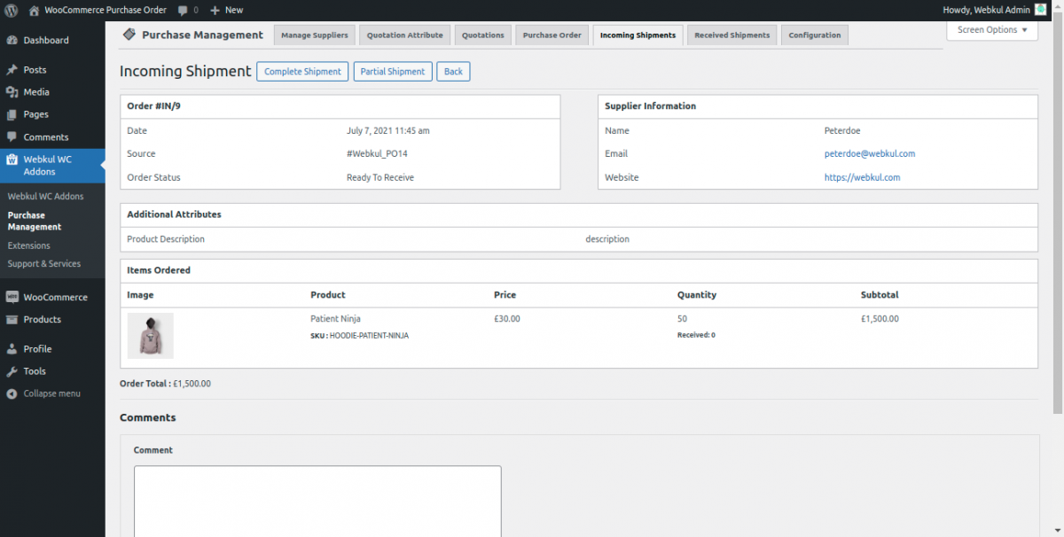Expand the Screen Options panel
Screen dimensions: 1064x537
pos(990,29)
